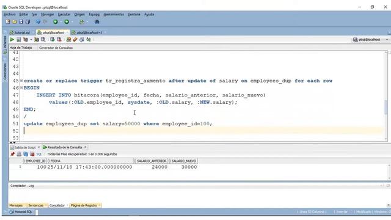The width and height of the screenshot is (391, 220).
Task: Click the Run Script icon
Action: tap(19, 40)
